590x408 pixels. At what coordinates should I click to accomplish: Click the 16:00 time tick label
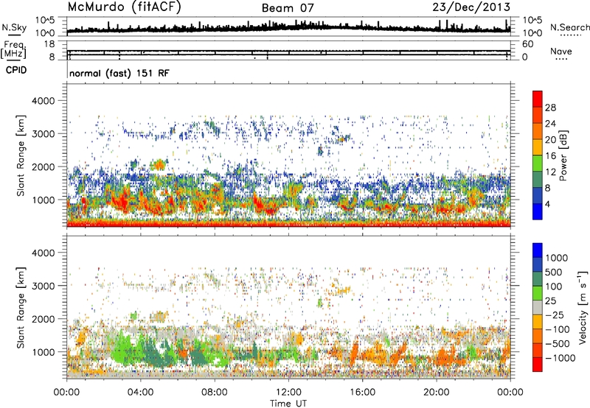pos(362,393)
